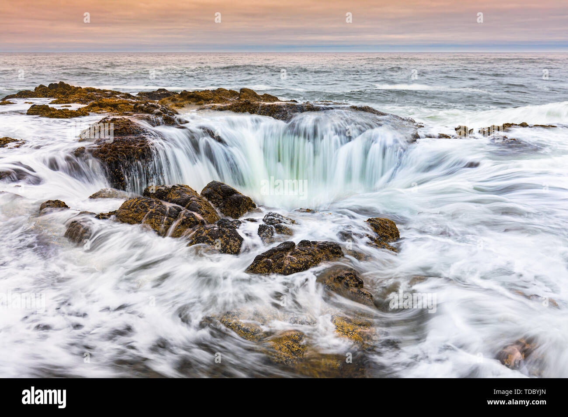
Task: Click the alamy logo in the black footer
Action: (x=44, y=397)
